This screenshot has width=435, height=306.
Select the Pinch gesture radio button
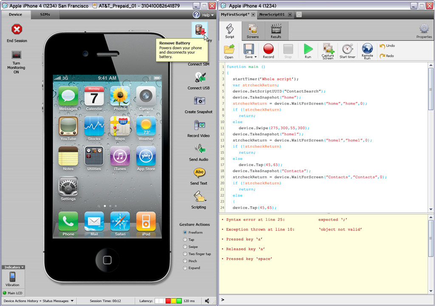pos(185,261)
